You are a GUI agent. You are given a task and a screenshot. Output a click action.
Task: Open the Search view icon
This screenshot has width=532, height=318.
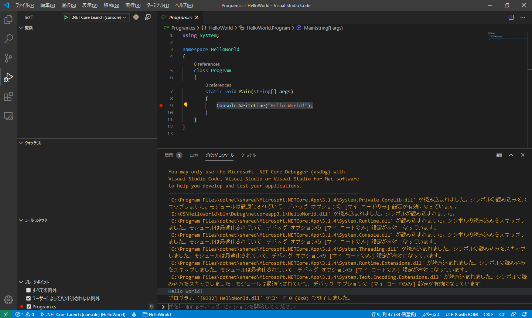(8, 39)
